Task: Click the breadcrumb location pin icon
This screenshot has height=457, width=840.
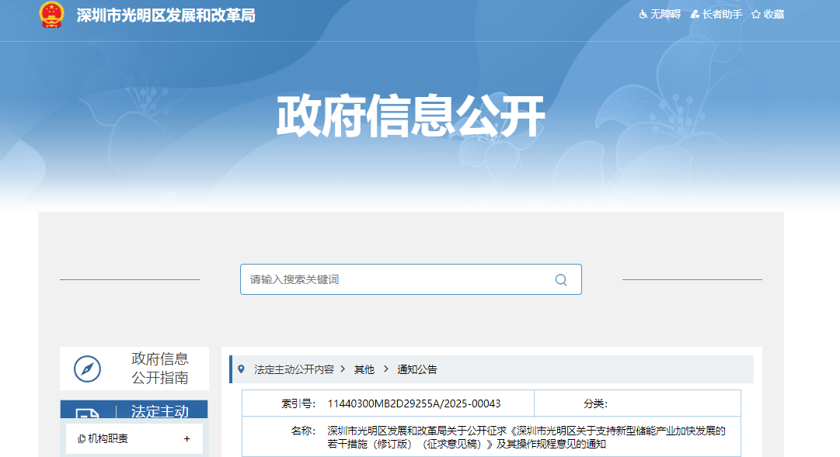Action: pos(241,369)
